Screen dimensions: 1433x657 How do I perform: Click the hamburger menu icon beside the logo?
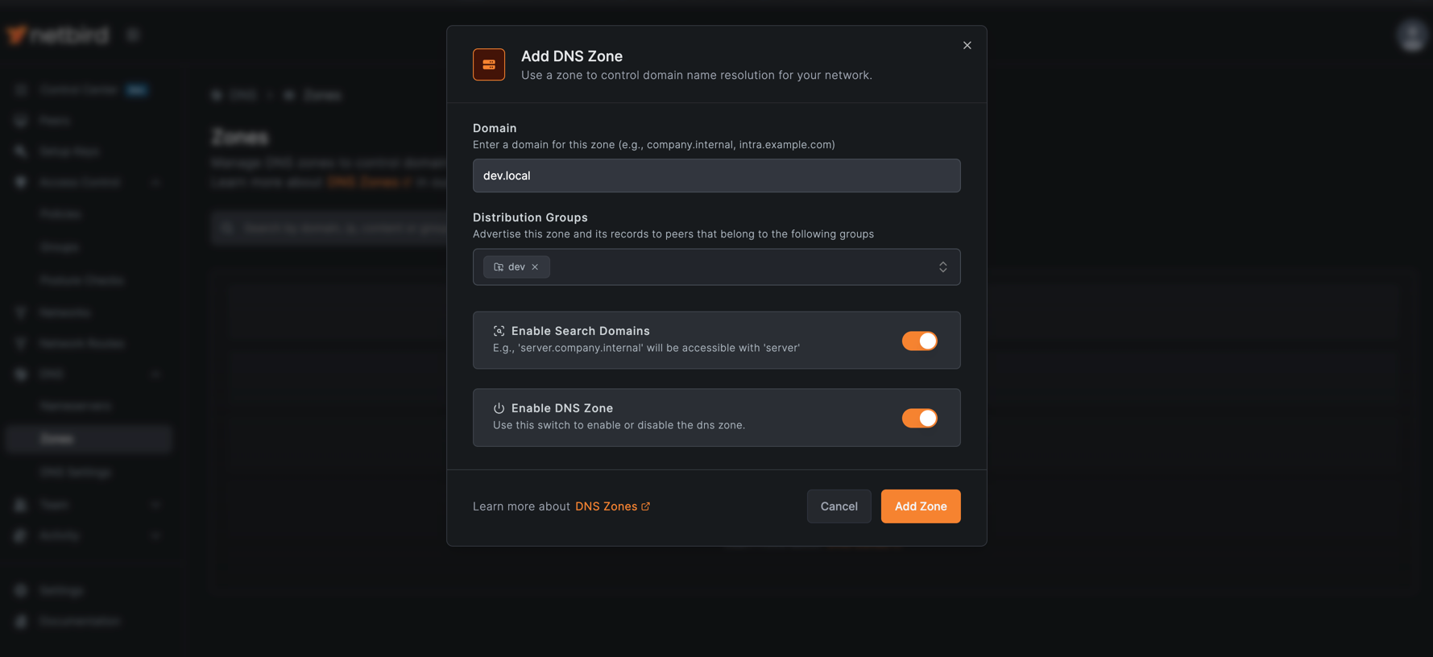point(132,34)
